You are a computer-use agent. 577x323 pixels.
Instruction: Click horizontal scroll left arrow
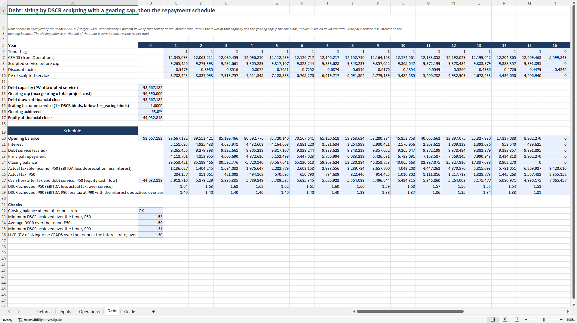354,312
